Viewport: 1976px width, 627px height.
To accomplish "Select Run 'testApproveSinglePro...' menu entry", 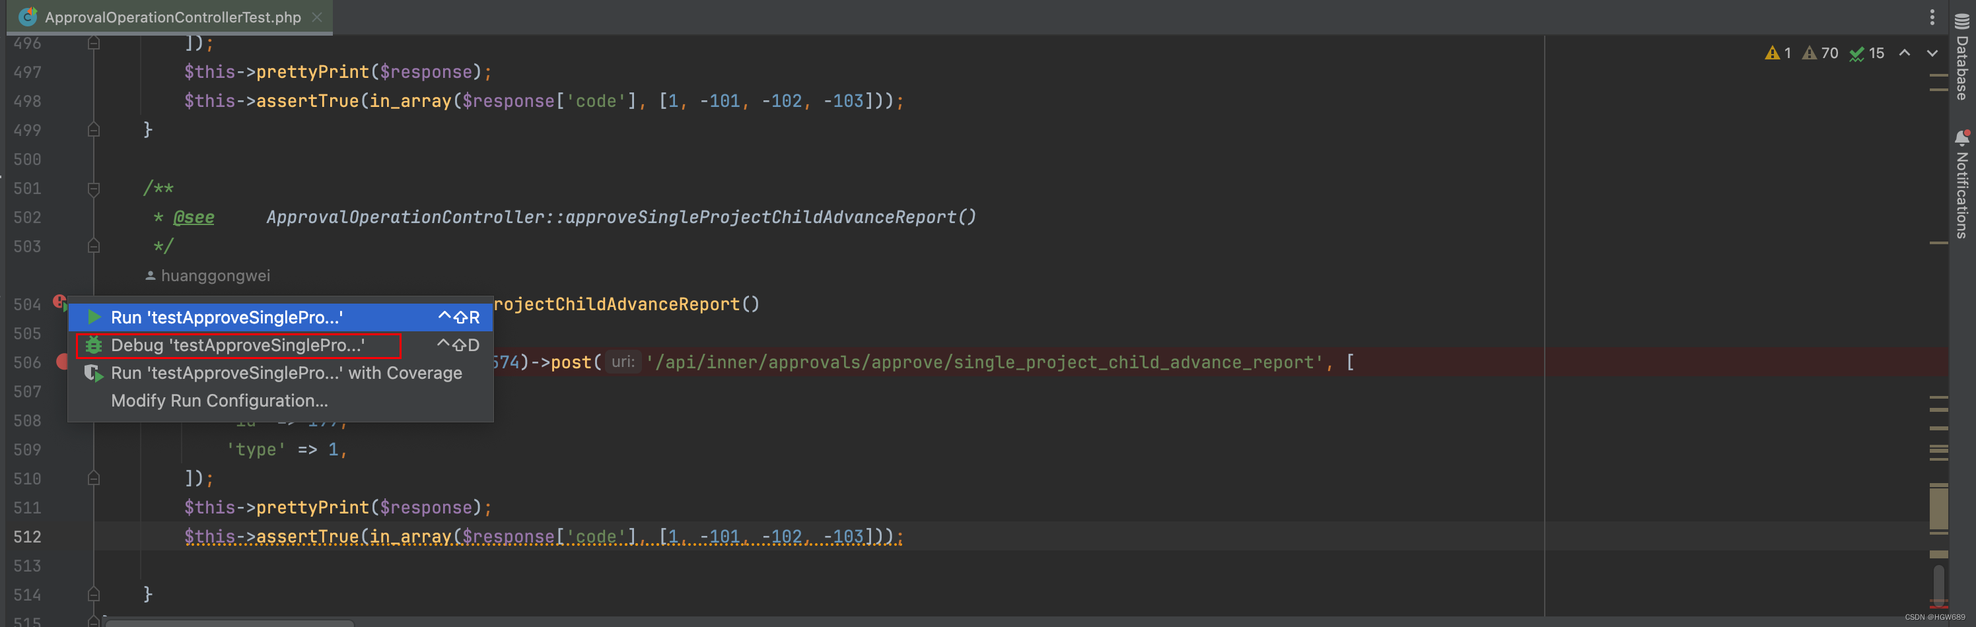I will pyautogui.click(x=280, y=317).
